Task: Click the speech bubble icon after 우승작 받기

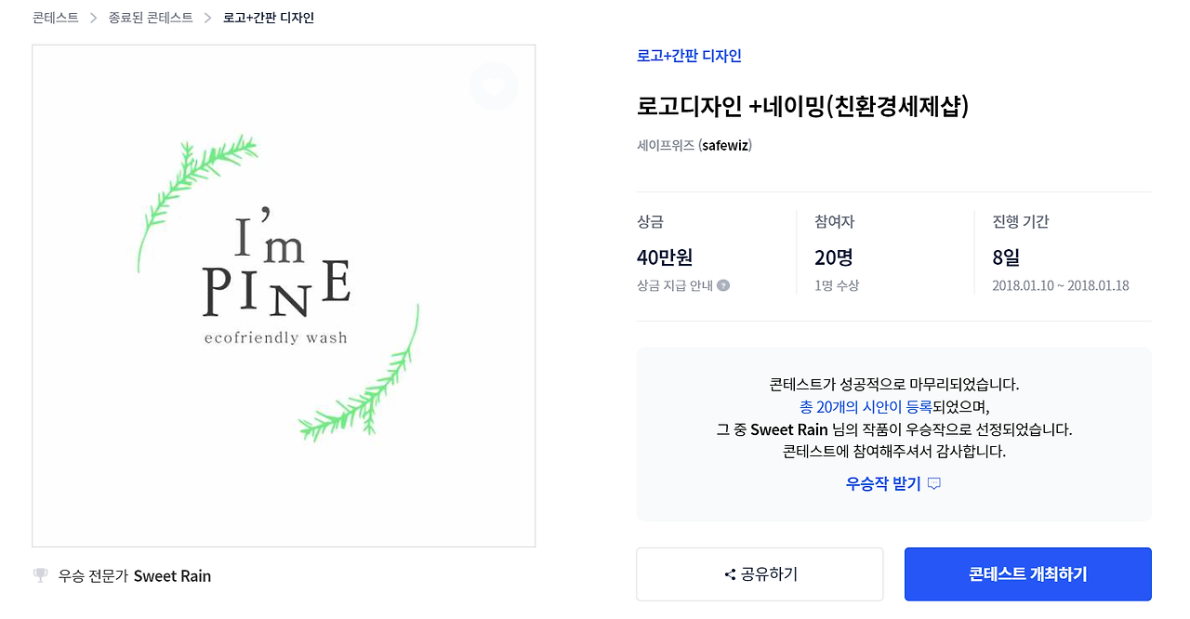Action: coord(934,484)
